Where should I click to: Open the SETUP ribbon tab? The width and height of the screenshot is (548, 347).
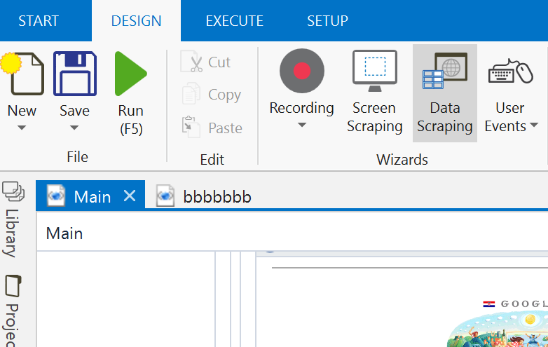coord(327,21)
